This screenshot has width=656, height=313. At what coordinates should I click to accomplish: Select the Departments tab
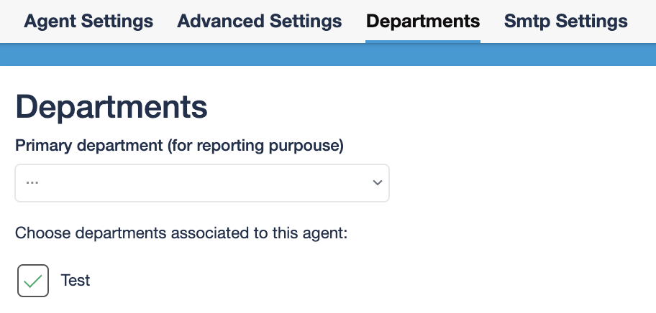[x=422, y=21]
